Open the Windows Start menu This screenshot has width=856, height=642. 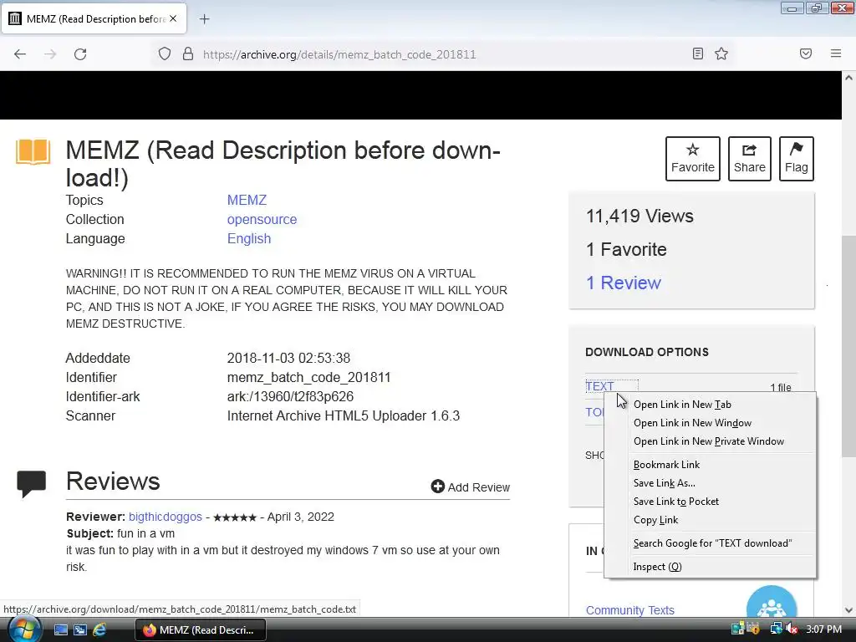(23, 629)
